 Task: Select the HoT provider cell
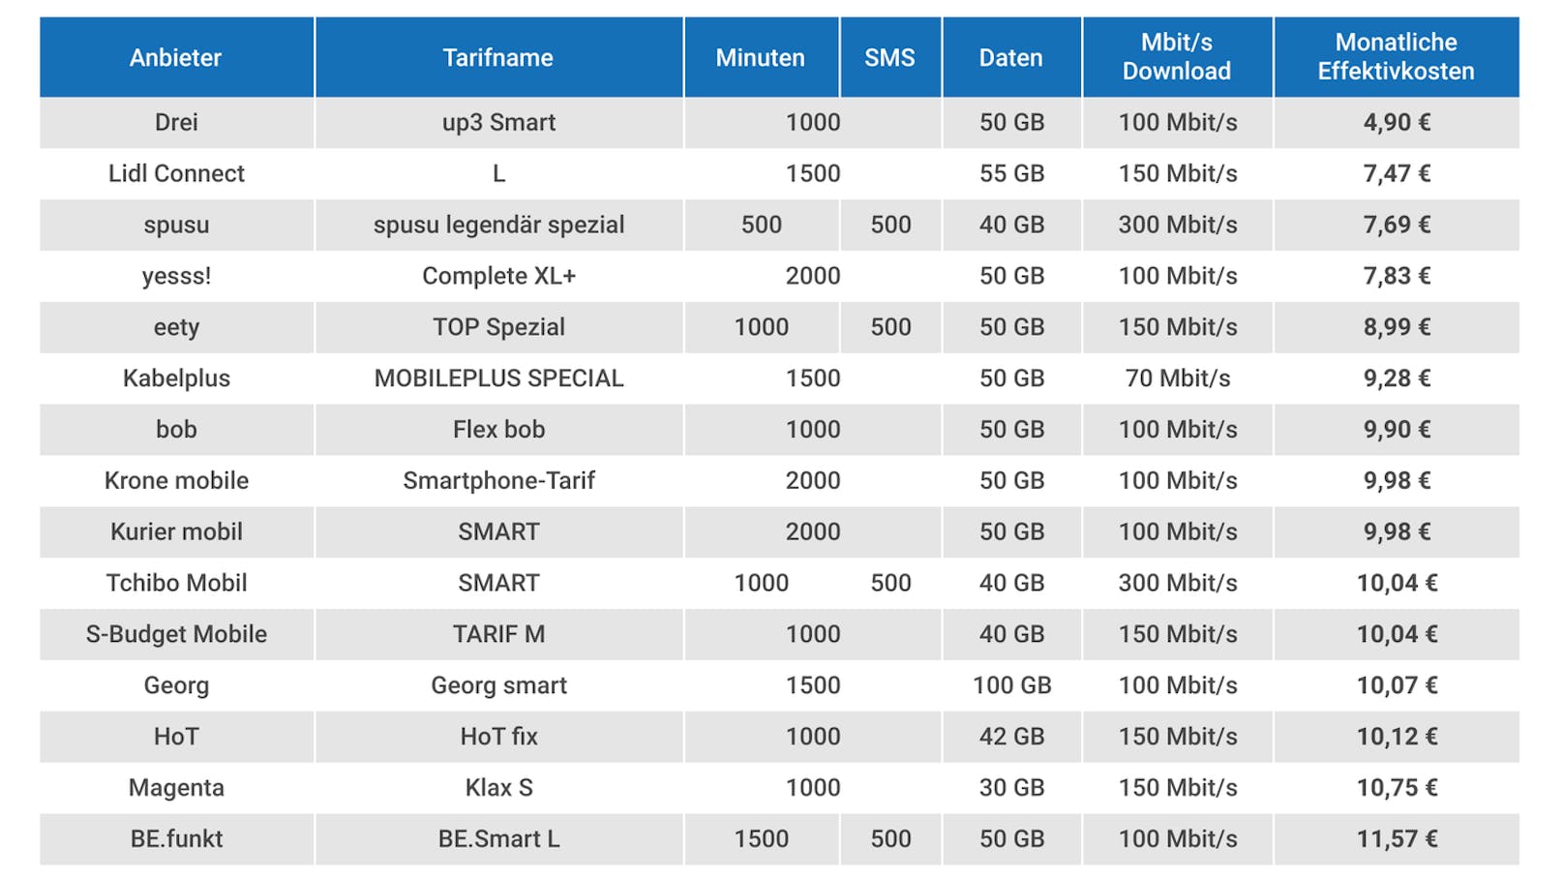[176, 738]
